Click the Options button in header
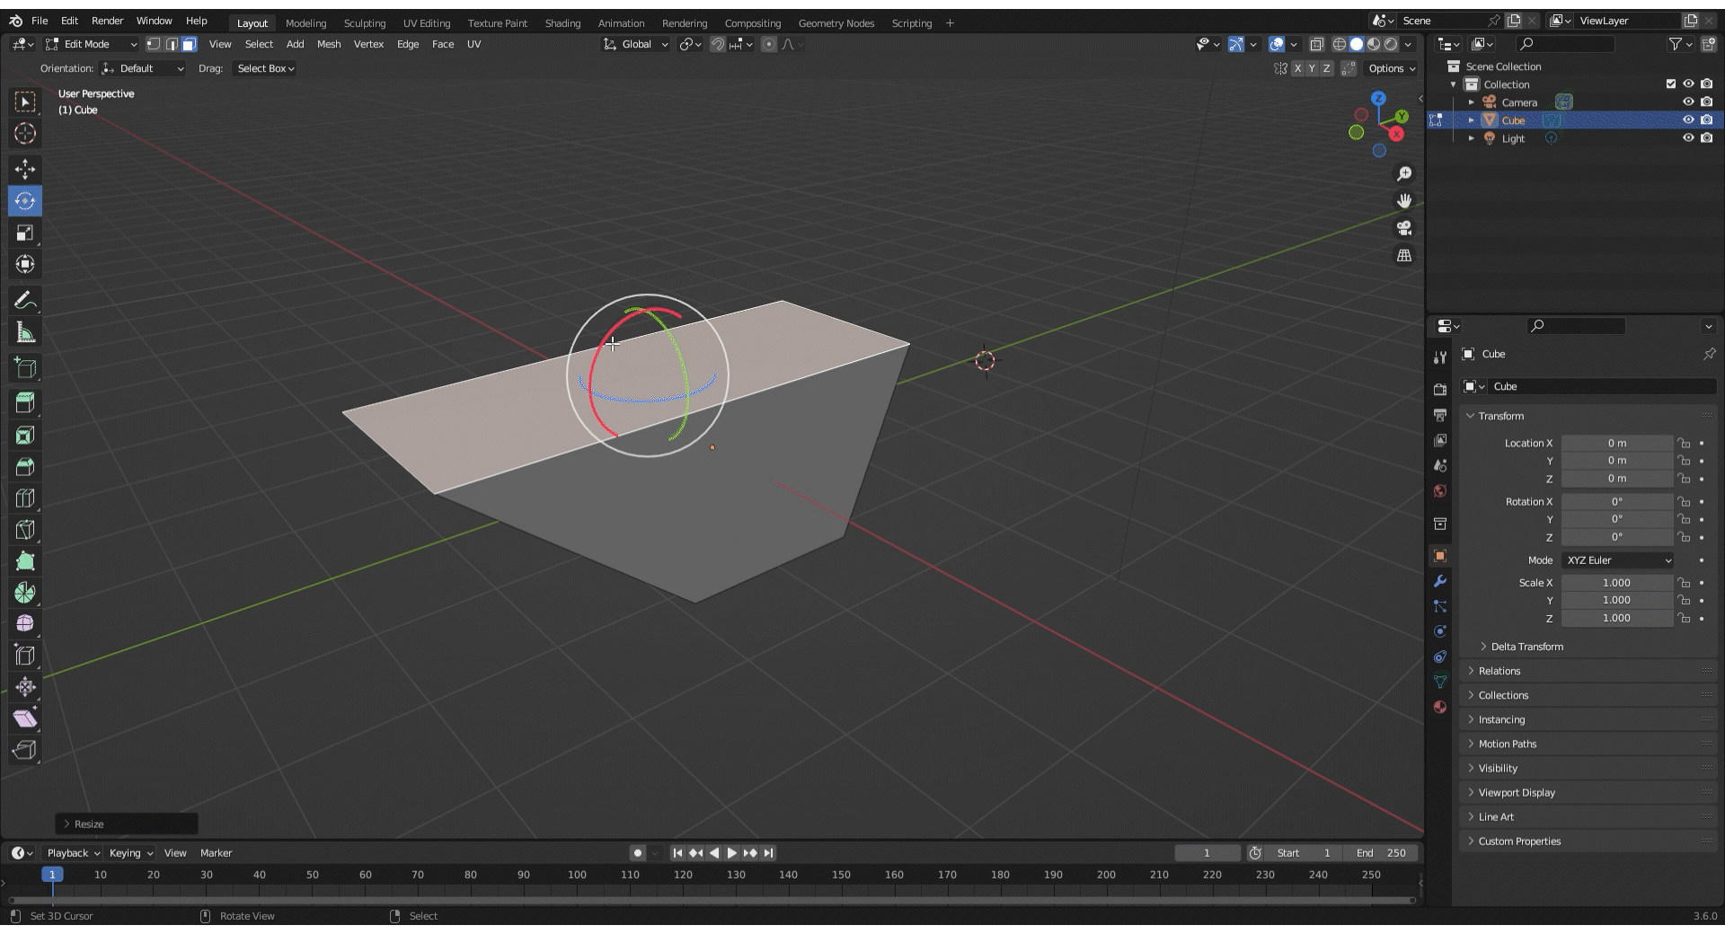The height and width of the screenshot is (934, 1725). (x=1391, y=68)
